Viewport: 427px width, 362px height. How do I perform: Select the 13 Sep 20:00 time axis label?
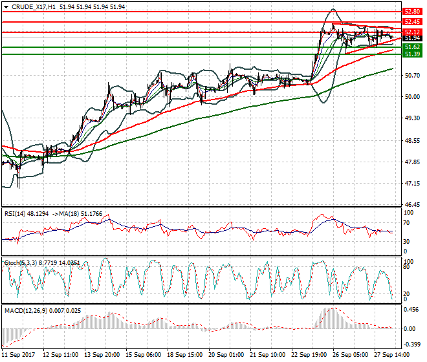click(102, 355)
